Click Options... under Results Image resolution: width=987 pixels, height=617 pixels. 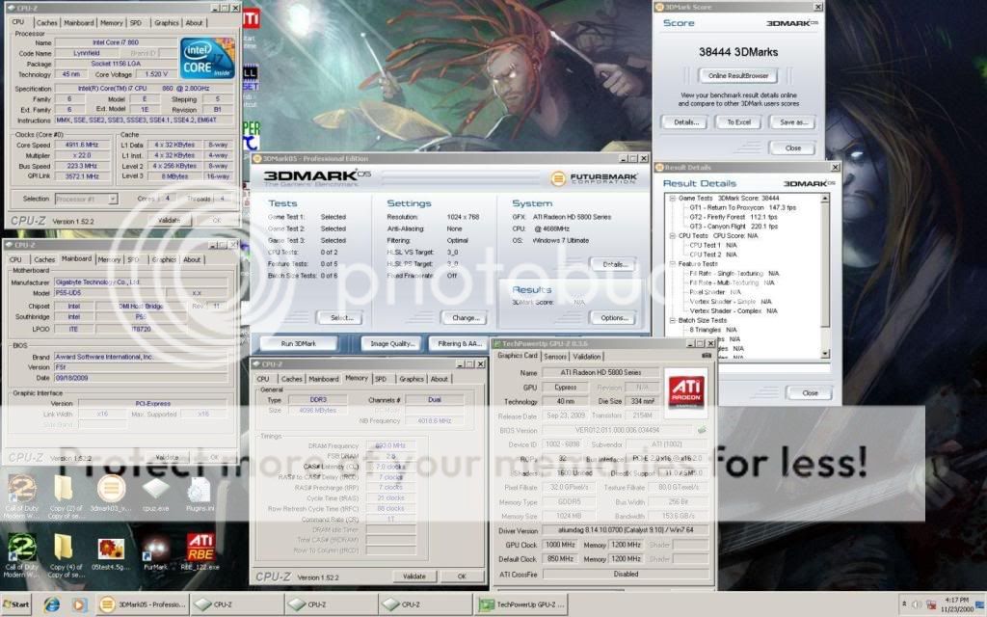pos(614,318)
